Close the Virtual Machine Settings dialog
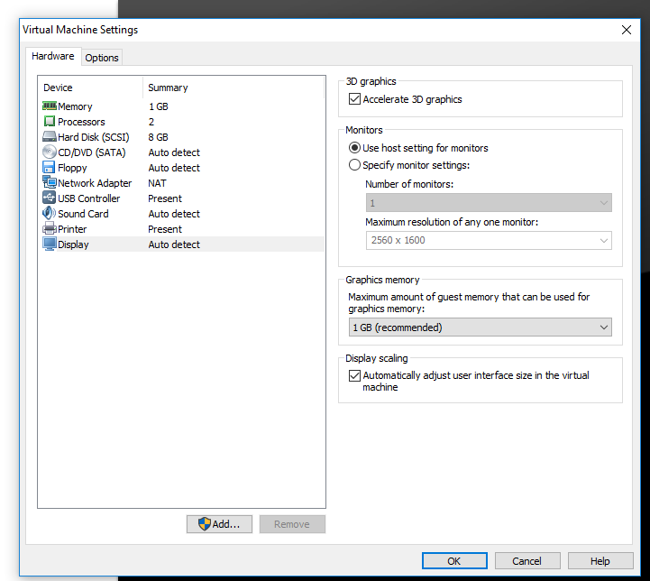This screenshot has width=650, height=581. coord(627,30)
